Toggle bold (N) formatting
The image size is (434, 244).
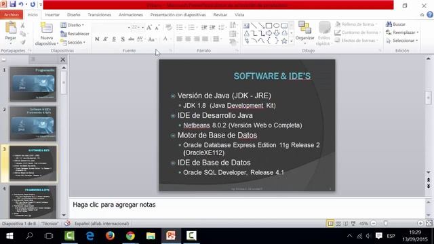pos(97,39)
